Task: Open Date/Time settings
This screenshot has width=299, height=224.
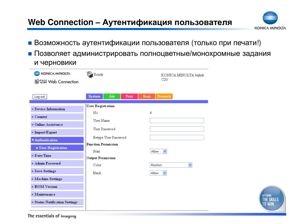Action: (x=57, y=155)
